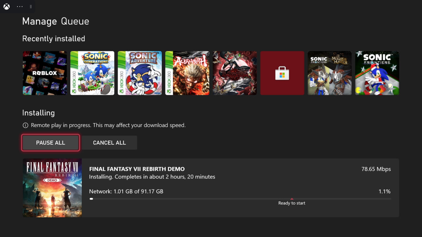The height and width of the screenshot is (237, 422).
Task: Click the info icon beside remote play notice
Action: (25, 125)
